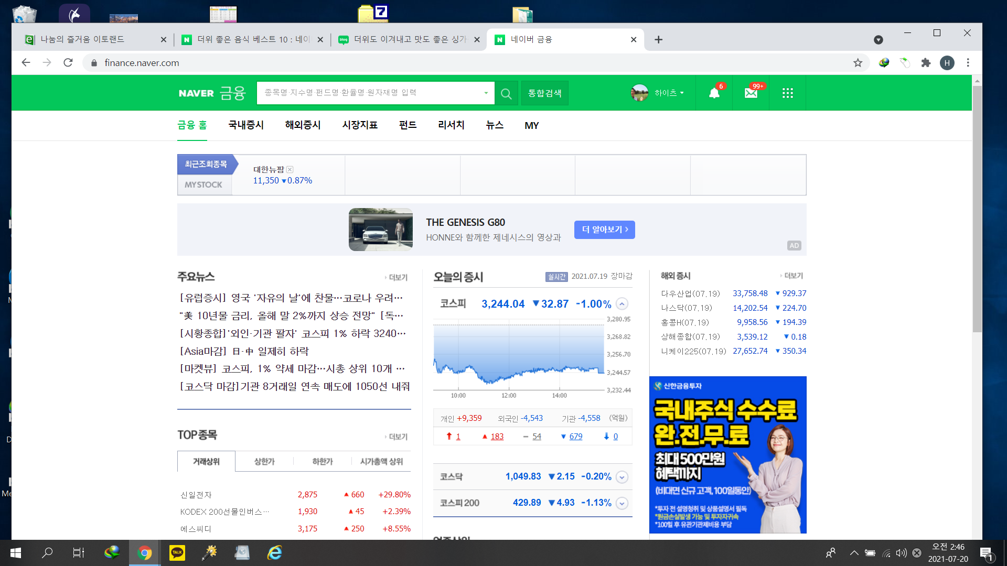Open the notifications bell icon
The width and height of the screenshot is (1007, 566).
(714, 93)
